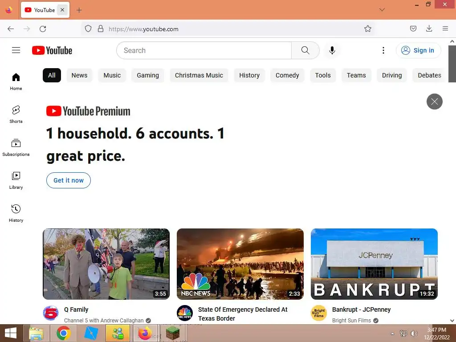
Task: Click the site padlock security icon
Action: pos(101,28)
